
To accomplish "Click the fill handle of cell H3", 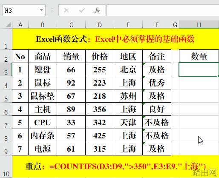I will pyautogui.click(x=218, y=76).
